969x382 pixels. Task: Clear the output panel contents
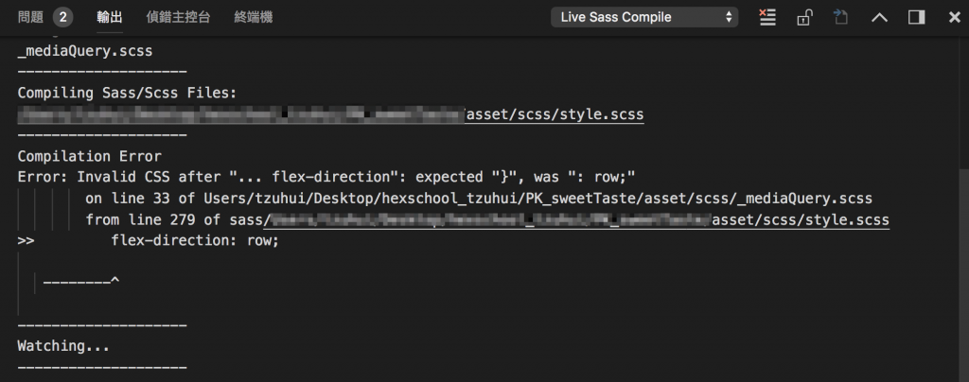[x=766, y=17]
